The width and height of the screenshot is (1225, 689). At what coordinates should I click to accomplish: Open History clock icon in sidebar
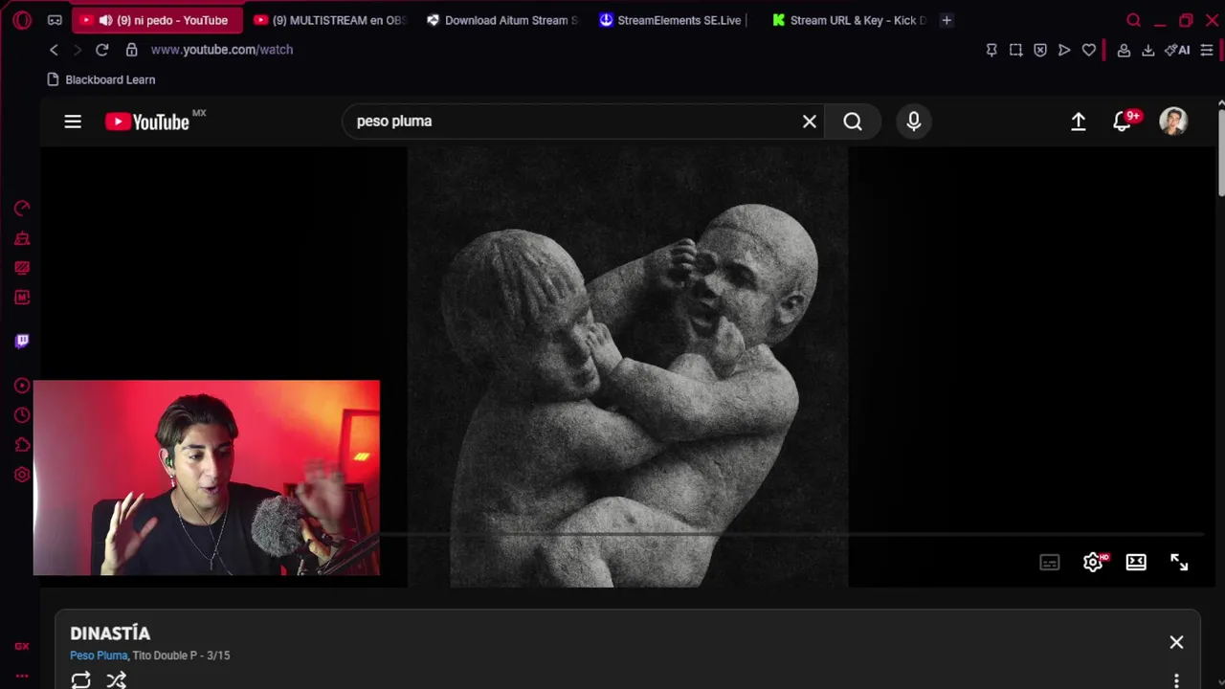[x=22, y=415]
